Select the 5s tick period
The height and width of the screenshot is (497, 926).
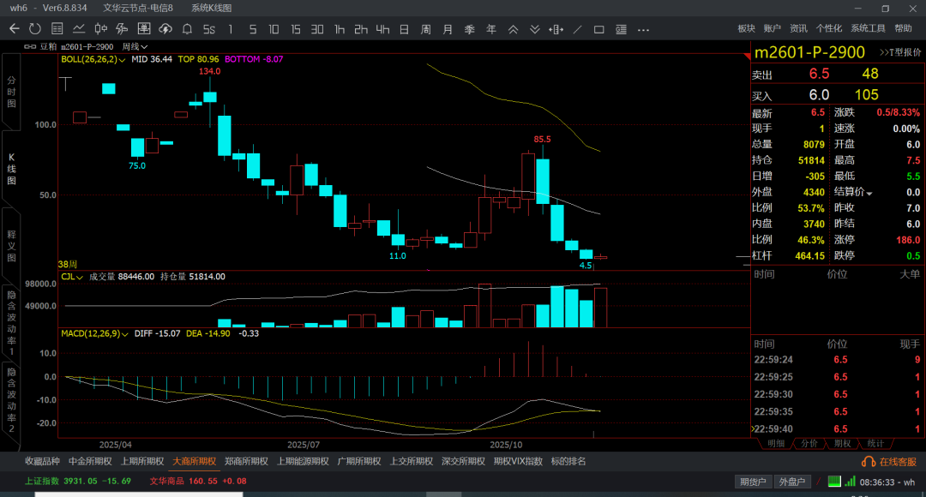tap(209, 28)
